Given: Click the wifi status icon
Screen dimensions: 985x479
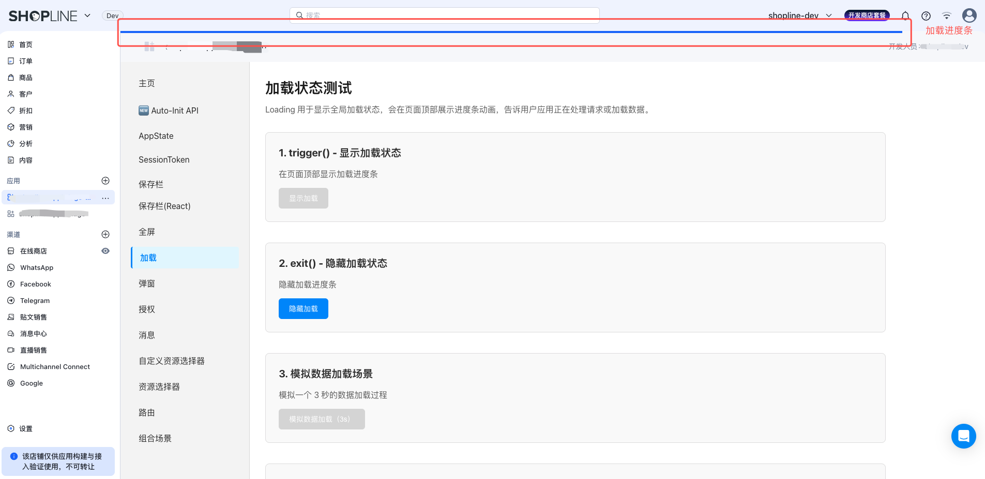Looking at the screenshot, I should click(x=946, y=15).
